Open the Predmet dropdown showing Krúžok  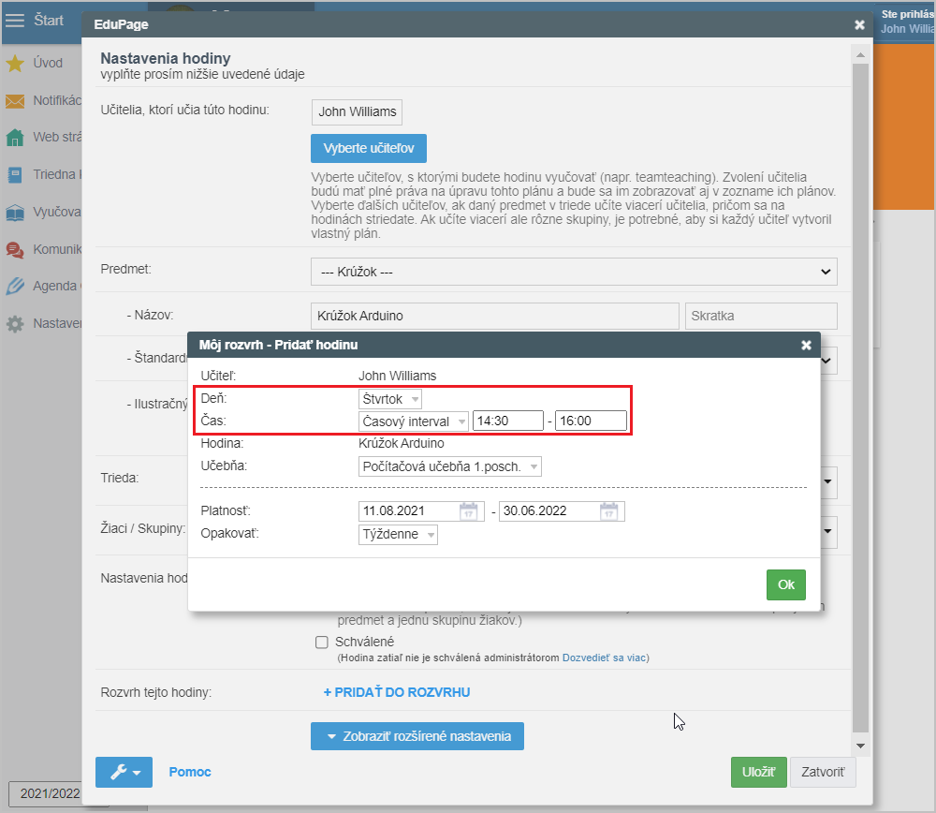(x=574, y=272)
